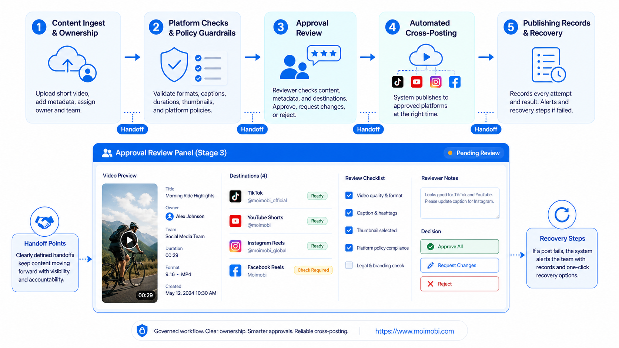Click the '9:16 • MP4' format value
The height and width of the screenshot is (348, 619).
178,274
